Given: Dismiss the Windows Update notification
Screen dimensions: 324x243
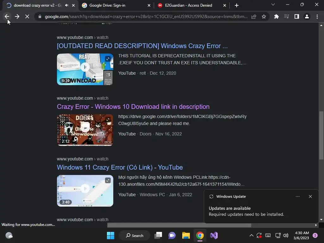Looking at the screenshot, I should point(310,196).
